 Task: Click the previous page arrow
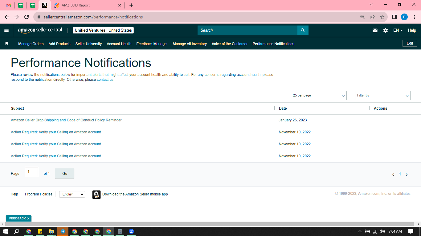pos(393,175)
